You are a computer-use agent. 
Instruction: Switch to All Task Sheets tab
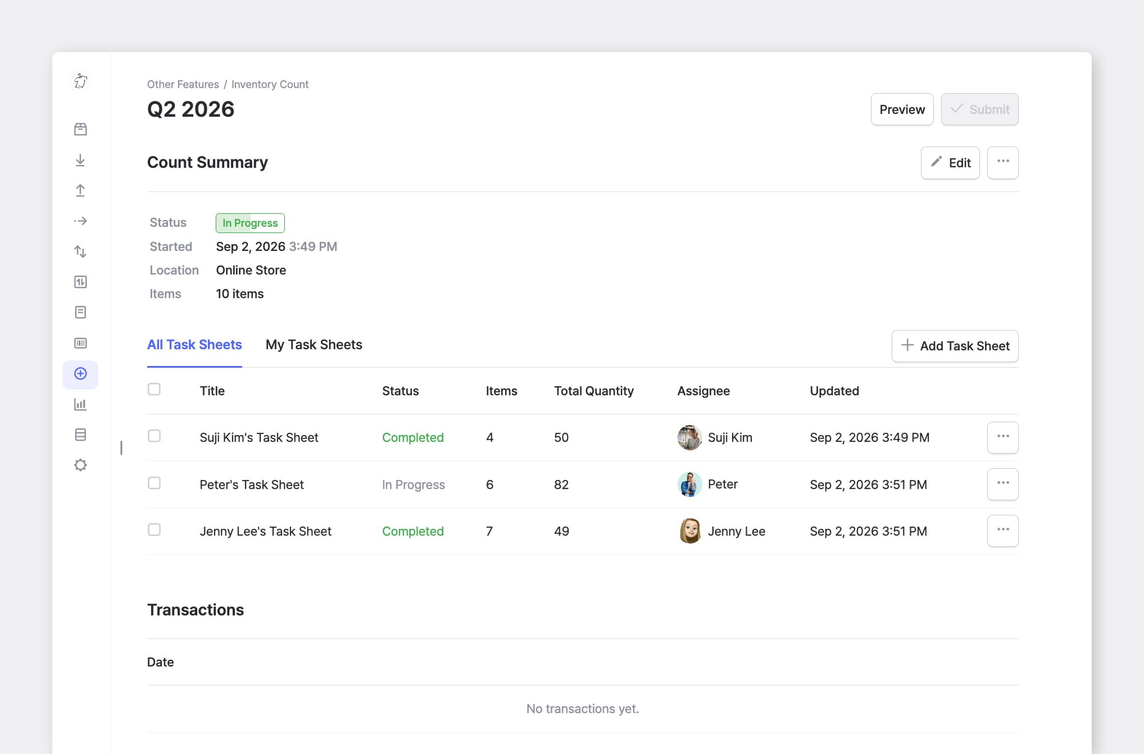[x=194, y=345]
